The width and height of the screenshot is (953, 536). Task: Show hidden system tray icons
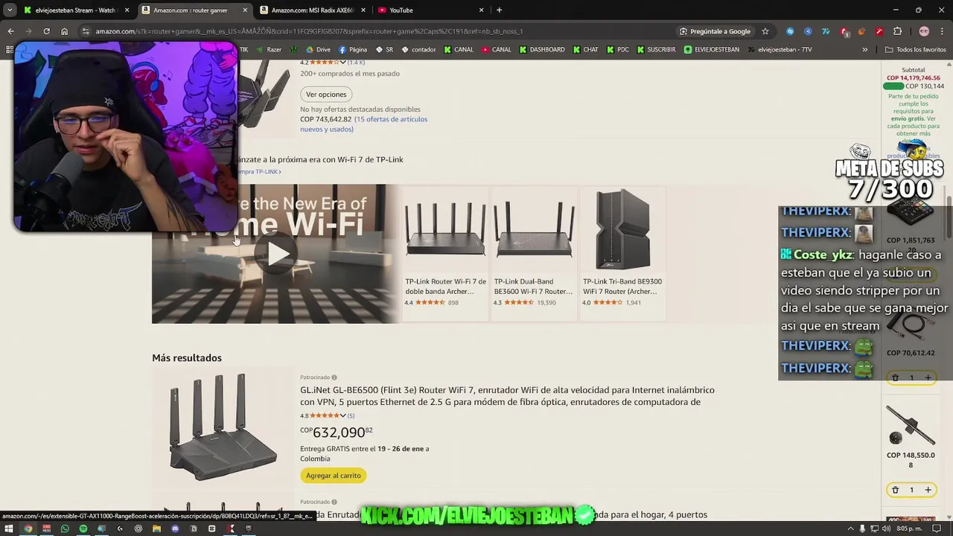tap(850, 529)
